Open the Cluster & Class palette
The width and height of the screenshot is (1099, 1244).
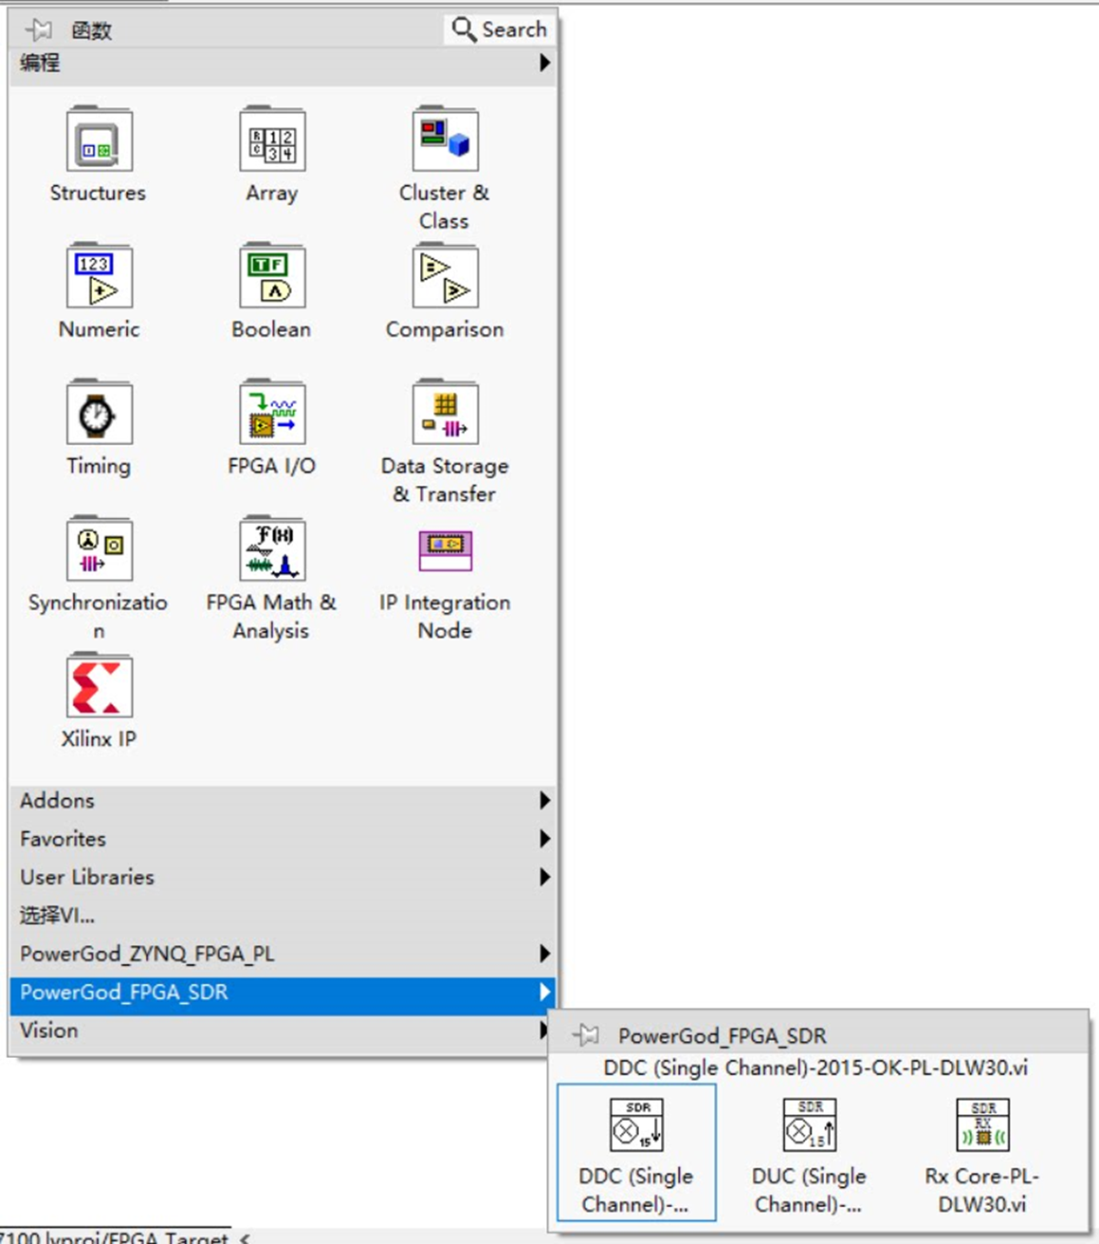tap(445, 140)
